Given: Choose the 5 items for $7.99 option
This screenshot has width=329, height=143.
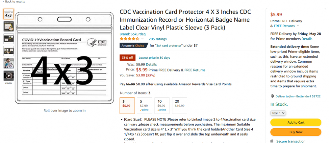Looking at the screenshot, I should [144, 106].
